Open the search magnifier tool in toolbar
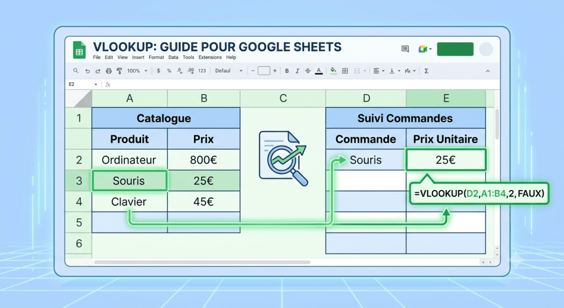The height and width of the screenshot is (308, 564). [76, 71]
